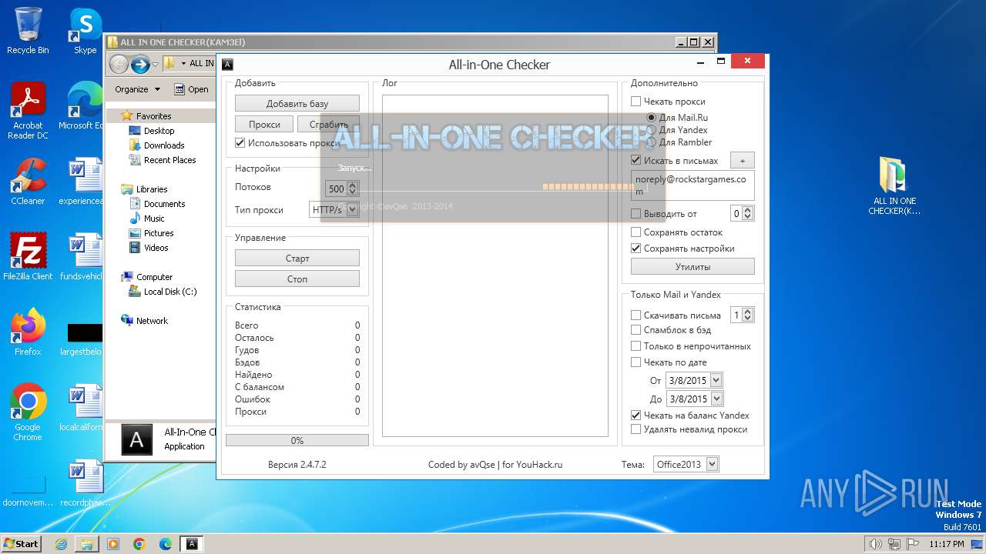
Task: Open the Тема theme dropdown
Action: click(x=712, y=464)
